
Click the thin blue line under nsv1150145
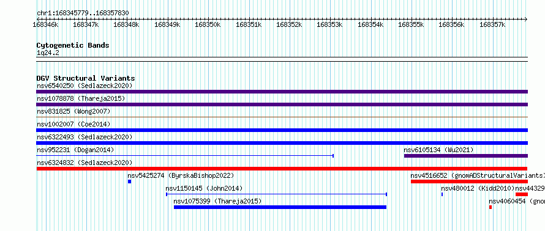coord(277,194)
